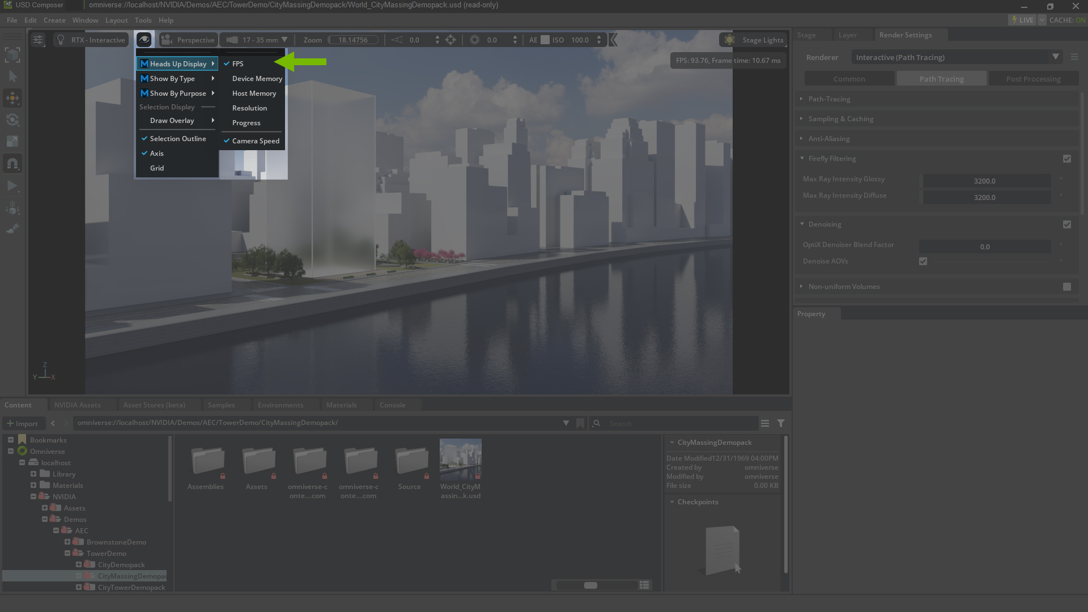This screenshot has height=612, width=1088.
Task: Toggle Selection Outline option
Action: (177, 138)
